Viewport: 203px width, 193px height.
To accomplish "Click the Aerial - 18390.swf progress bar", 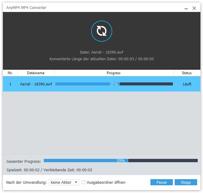I will 114,84.
